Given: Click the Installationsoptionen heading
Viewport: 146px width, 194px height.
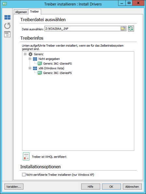Looking at the screenshot, I should [40, 167].
